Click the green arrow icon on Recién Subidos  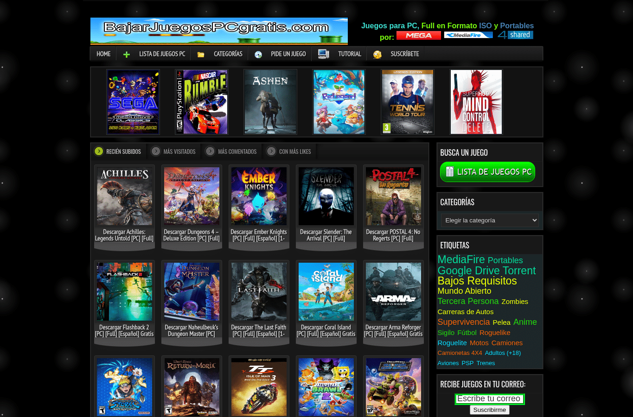pyautogui.click(x=99, y=151)
